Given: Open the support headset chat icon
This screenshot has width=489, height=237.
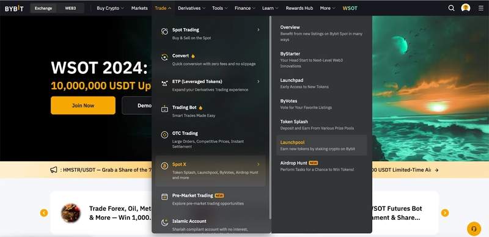Looking at the screenshot, I should pyautogui.click(x=474, y=229).
